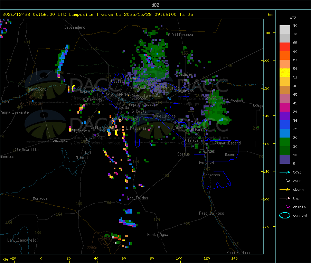Viewport: 311px width, 263px height.
Task: Click the 51 dBZ gold swatch
Action: 285,81
